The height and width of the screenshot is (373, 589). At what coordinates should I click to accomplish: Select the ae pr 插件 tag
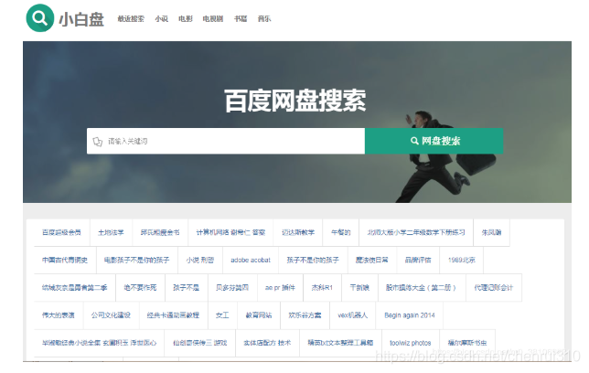[280, 288]
